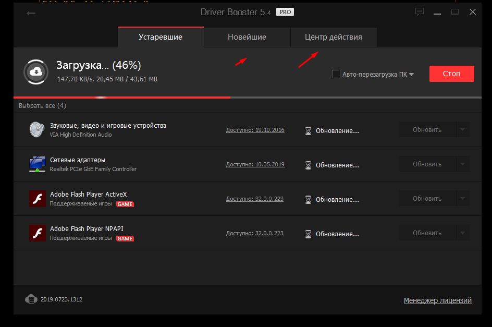Open Доступно: 32.0.0.223 link for NPAPI
Image resolution: width=492 pixels, height=327 pixels.
coord(254,234)
